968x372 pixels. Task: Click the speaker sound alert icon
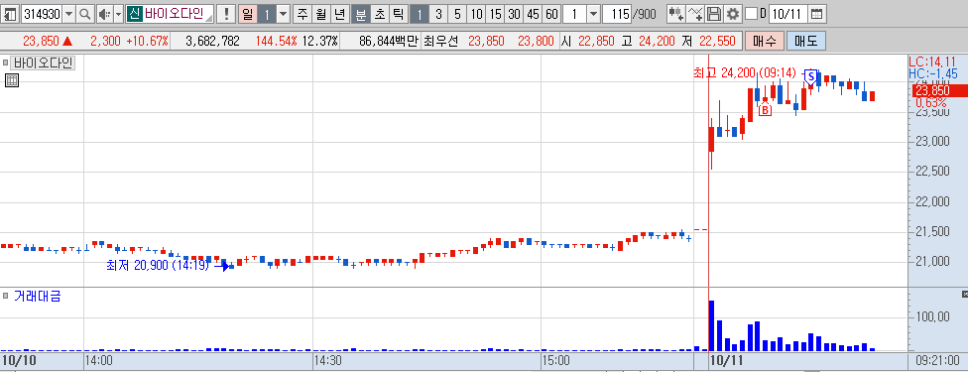[x=104, y=14]
